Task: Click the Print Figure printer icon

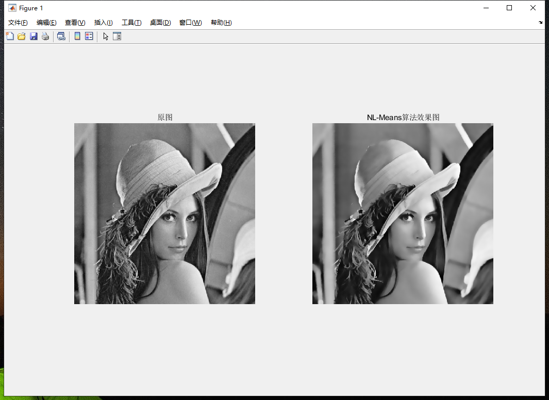Action: tap(45, 36)
